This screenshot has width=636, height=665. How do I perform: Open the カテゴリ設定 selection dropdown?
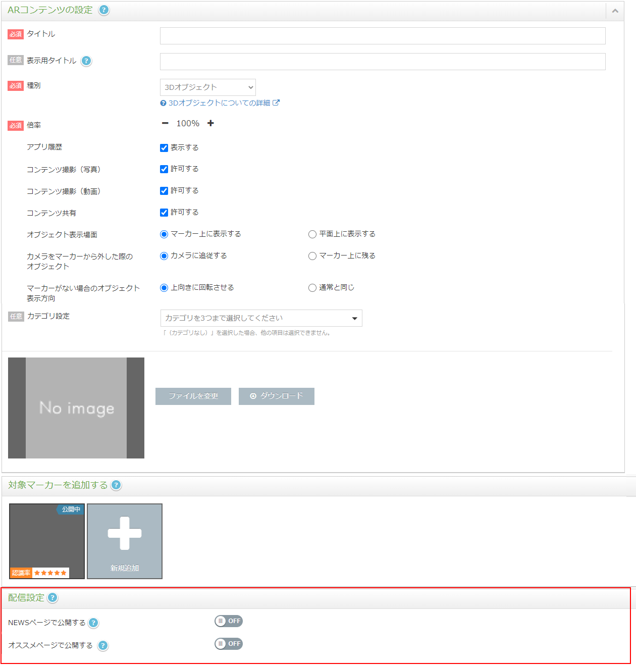[261, 318]
